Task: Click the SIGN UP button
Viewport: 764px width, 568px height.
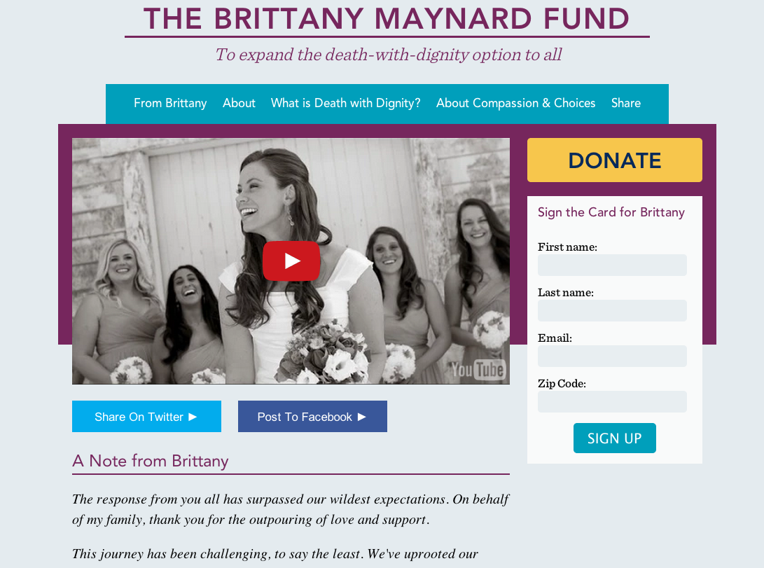Action: pyautogui.click(x=614, y=438)
